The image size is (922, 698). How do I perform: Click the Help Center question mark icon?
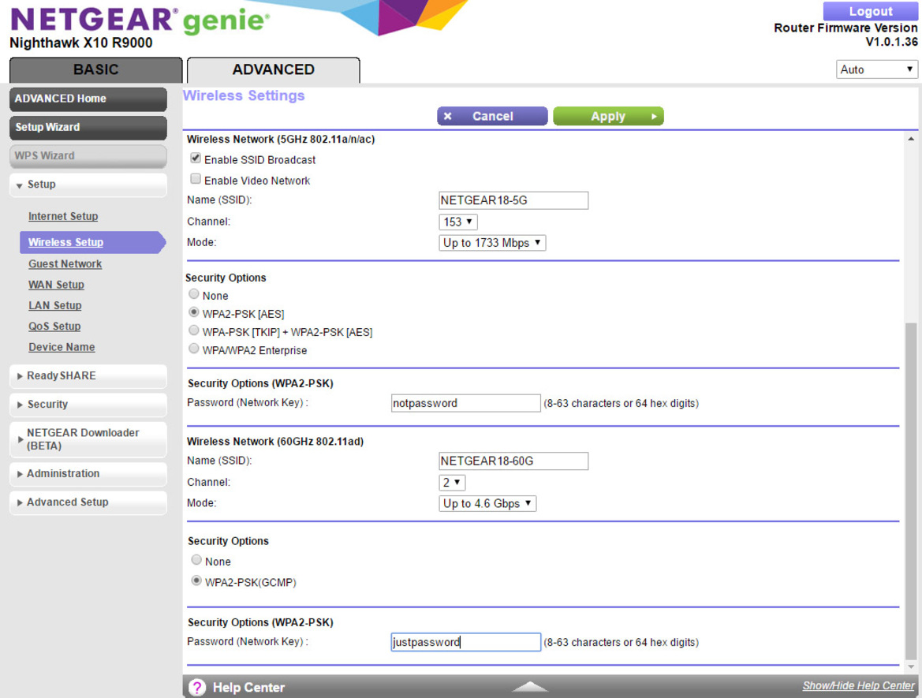(197, 687)
